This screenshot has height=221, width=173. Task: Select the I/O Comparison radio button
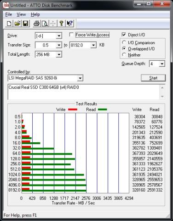point(124,42)
